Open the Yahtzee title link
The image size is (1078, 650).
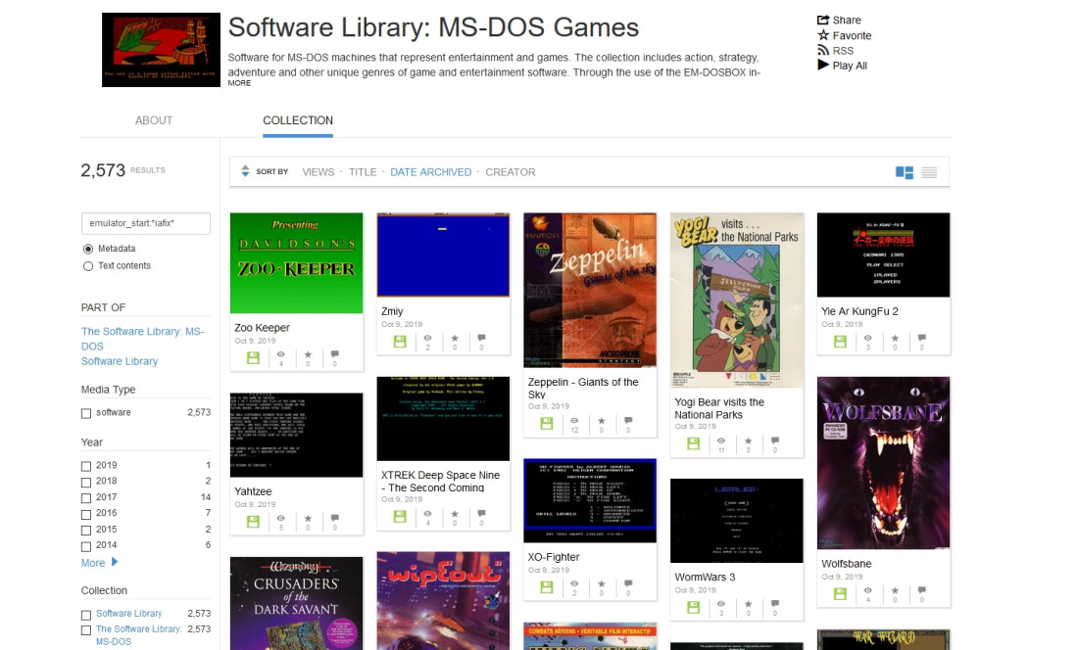253,491
